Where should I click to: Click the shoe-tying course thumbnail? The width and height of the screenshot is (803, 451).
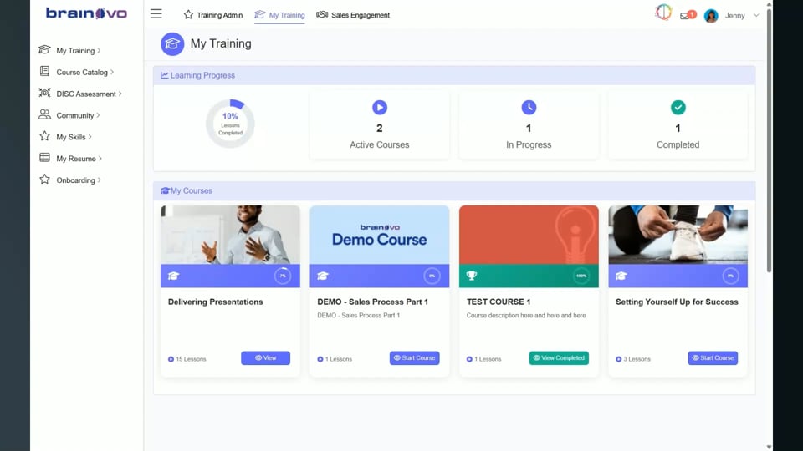(678, 235)
